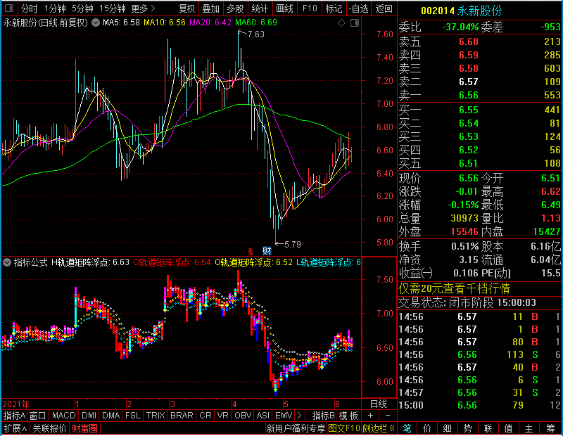Open 新用户福利专享 promotion link
Image resolution: width=563 pixels, height=436 pixels.
click(x=296, y=428)
